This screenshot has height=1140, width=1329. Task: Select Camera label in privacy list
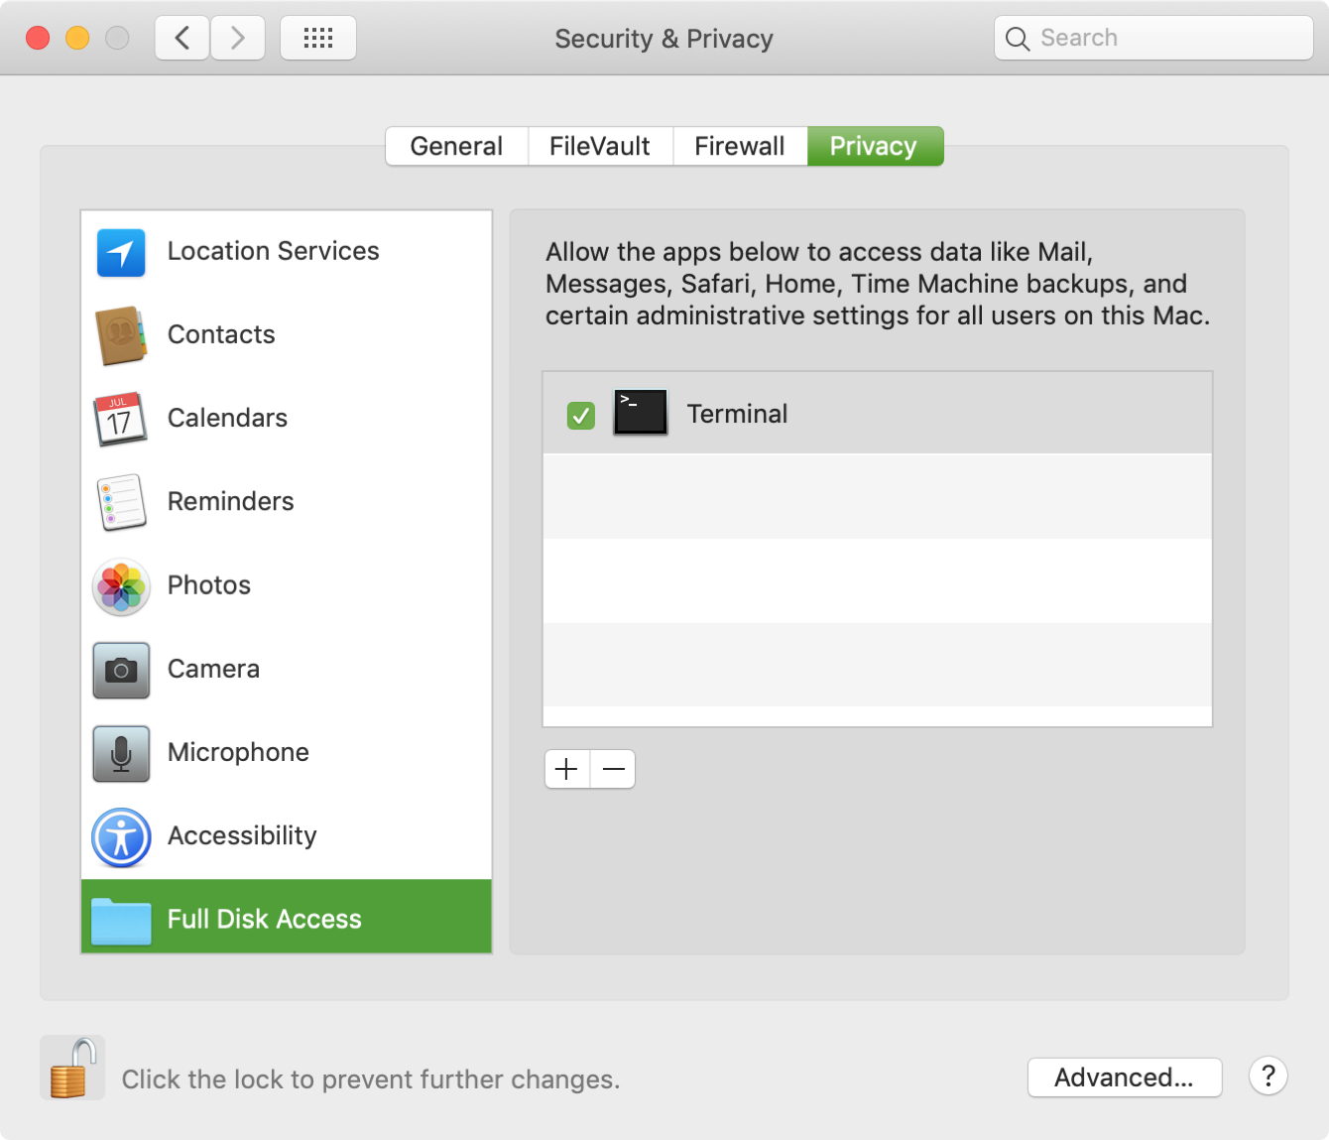213,669
